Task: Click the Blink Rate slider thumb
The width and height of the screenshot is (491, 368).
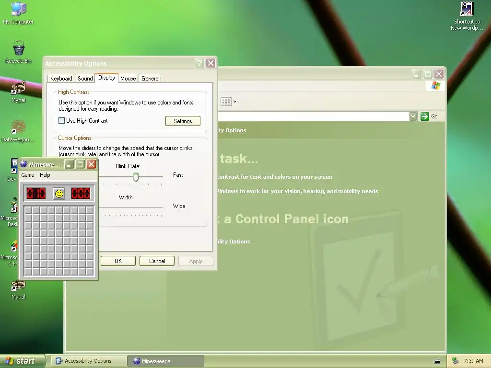Action: click(136, 177)
